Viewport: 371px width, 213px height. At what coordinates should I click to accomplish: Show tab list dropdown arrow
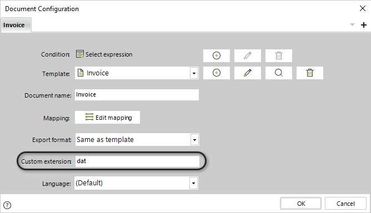click(x=352, y=24)
